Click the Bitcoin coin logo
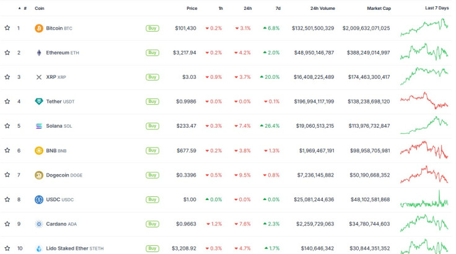The height and width of the screenshot is (254, 456). coord(38,28)
